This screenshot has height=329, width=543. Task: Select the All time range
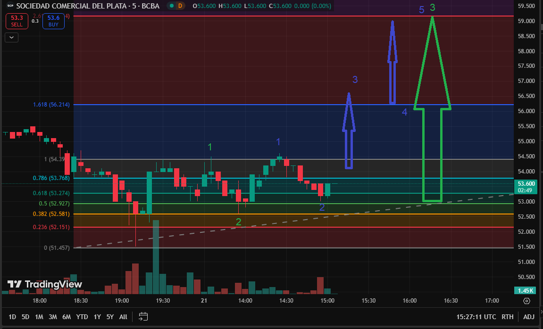123,317
